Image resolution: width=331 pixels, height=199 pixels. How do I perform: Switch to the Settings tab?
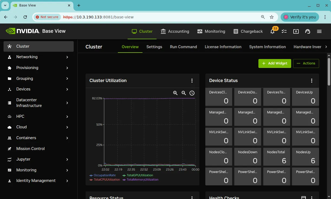click(x=154, y=47)
